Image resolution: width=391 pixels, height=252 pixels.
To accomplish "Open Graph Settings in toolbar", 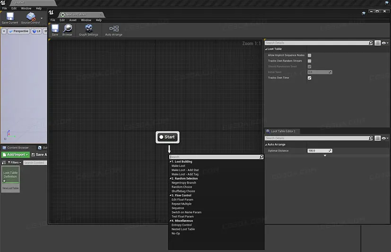I will point(88,30).
